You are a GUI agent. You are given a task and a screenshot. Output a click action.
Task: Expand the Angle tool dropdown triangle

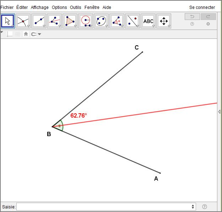pyautogui.click(x=122, y=26)
